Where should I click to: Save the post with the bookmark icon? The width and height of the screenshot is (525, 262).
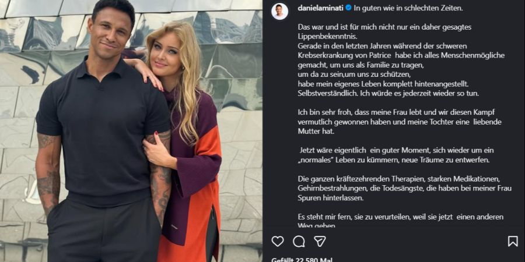coord(513,241)
